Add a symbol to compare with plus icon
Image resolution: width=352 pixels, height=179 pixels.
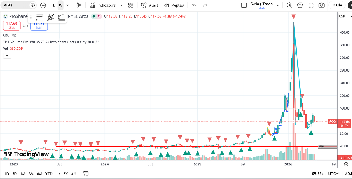43,5
